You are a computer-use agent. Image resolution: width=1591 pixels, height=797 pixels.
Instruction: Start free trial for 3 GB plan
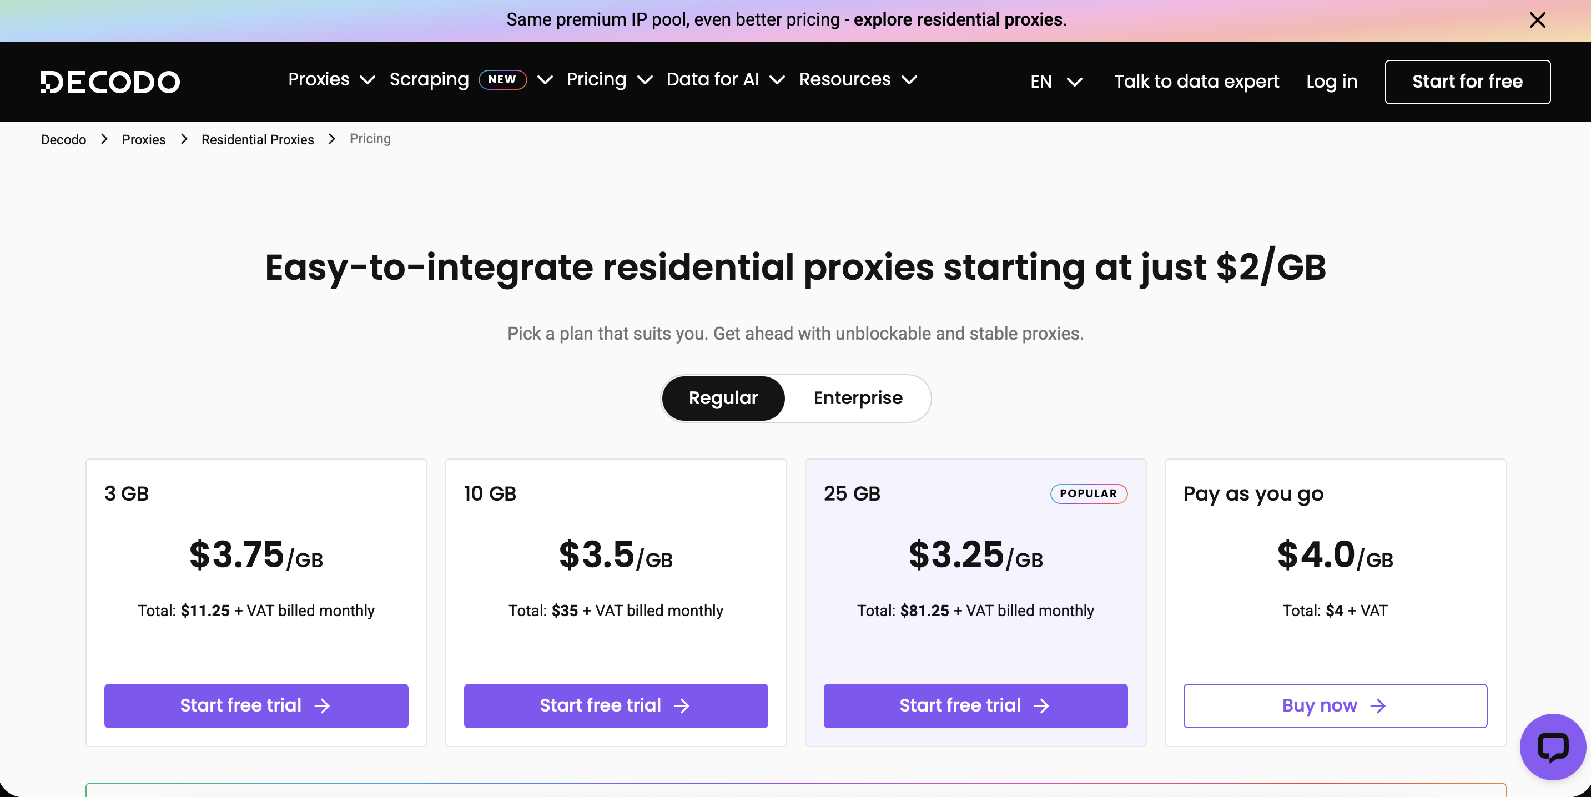pos(256,705)
